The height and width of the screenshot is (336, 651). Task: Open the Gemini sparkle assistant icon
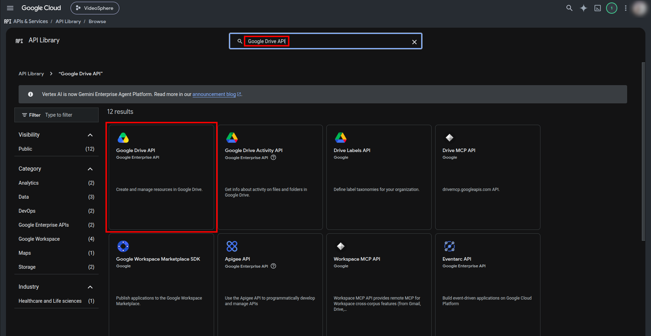(x=583, y=8)
